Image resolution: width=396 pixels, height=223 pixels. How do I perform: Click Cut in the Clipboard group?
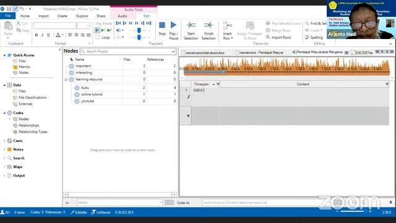(x=22, y=24)
